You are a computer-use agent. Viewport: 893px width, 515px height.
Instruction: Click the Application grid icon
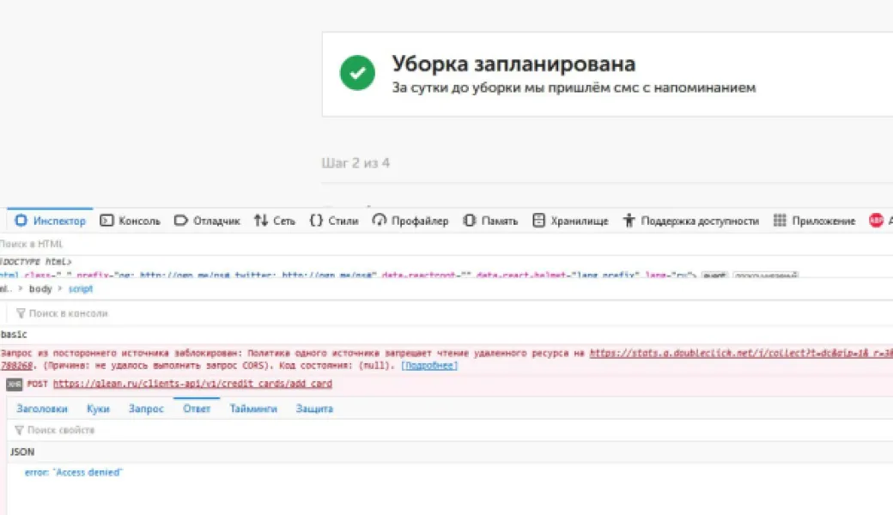point(780,221)
